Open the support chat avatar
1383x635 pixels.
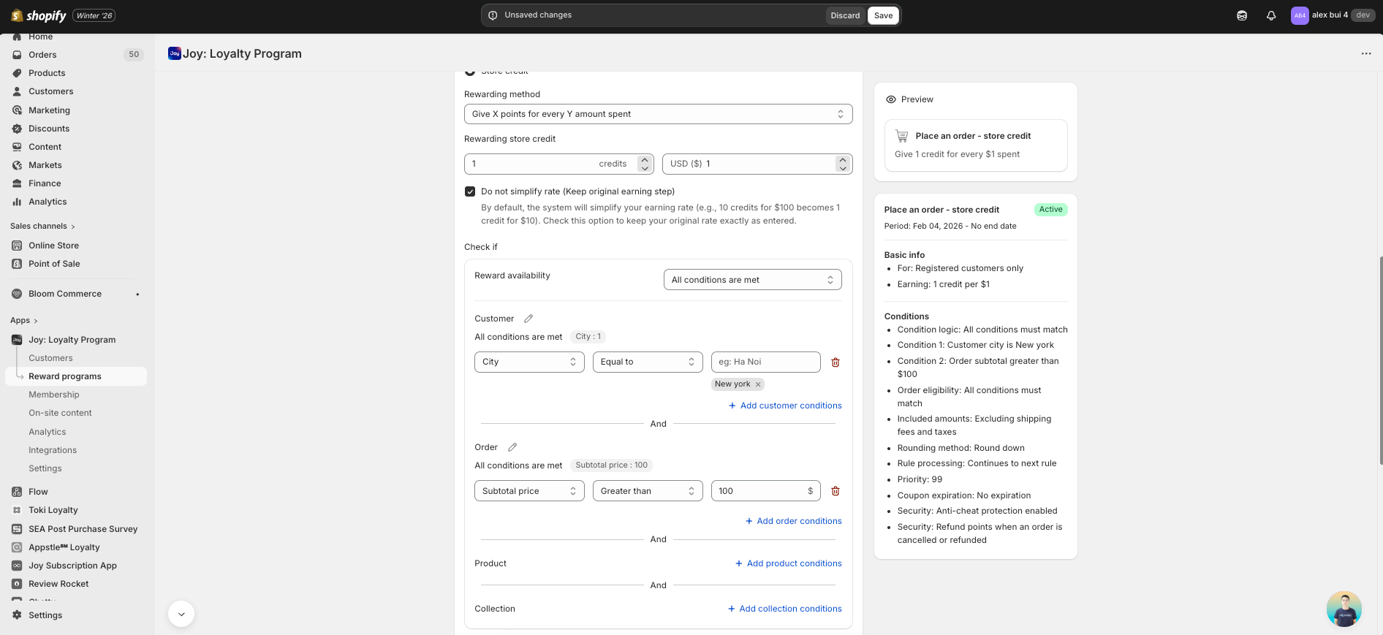click(x=1344, y=609)
